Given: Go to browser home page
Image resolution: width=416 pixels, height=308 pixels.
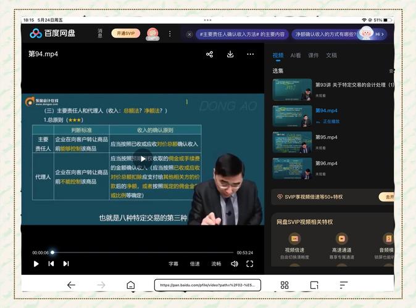Looking at the screenshot, I should [x=131, y=285].
